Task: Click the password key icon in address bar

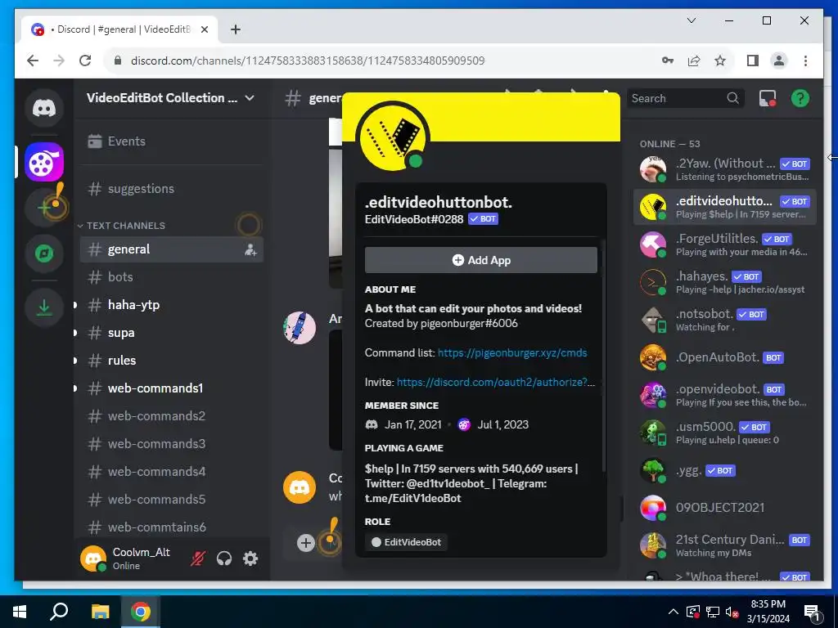Action: 668,61
